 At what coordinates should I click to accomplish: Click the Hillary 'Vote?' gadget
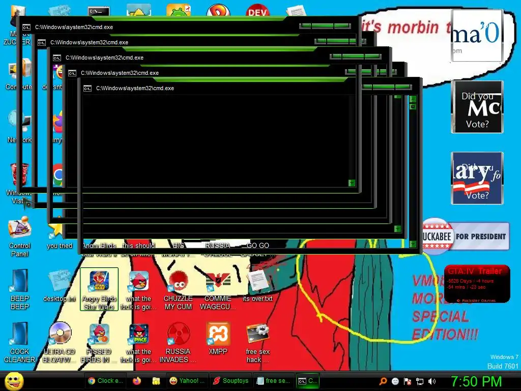(x=477, y=178)
